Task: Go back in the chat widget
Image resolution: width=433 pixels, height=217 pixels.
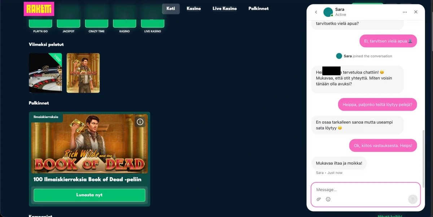Action: point(316,12)
